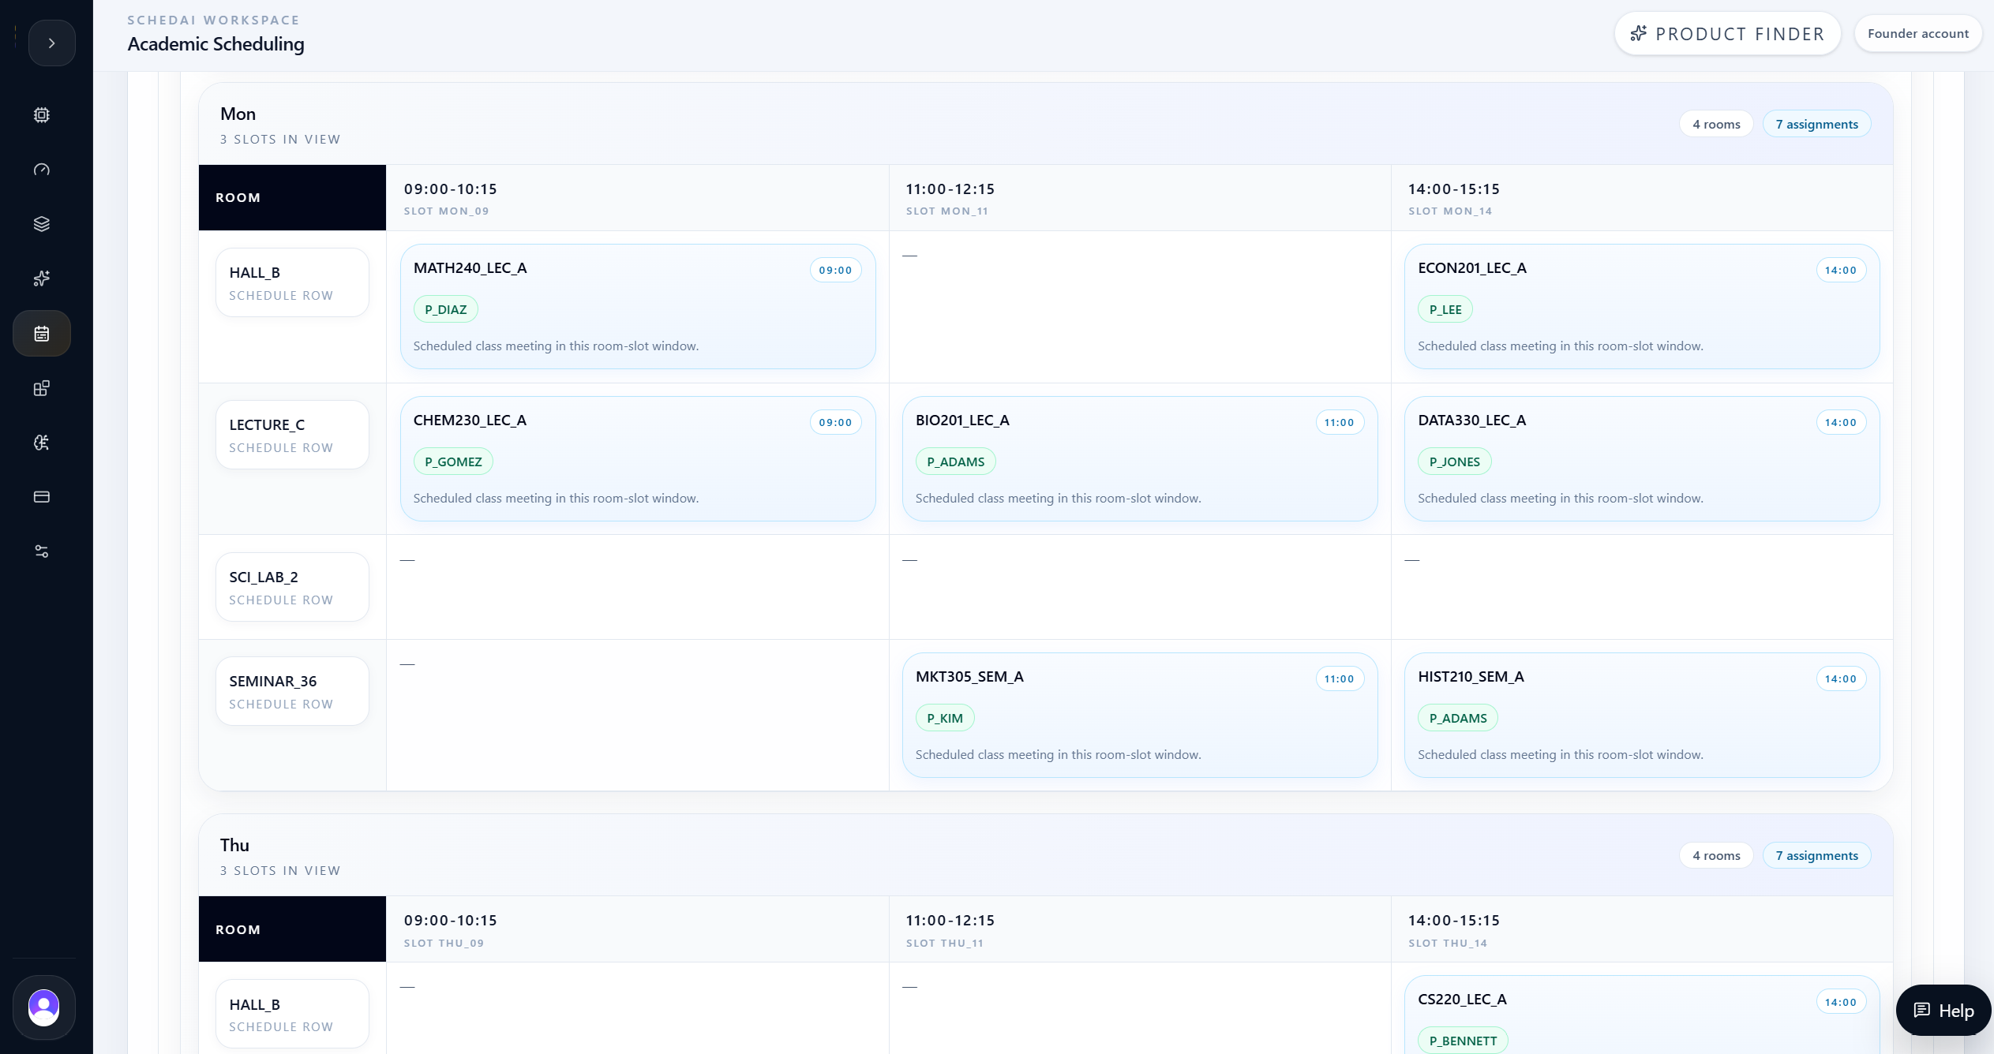This screenshot has height=1054, width=1994.
Task: Click the Thursday ROOM column header
Action: click(292, 929)
